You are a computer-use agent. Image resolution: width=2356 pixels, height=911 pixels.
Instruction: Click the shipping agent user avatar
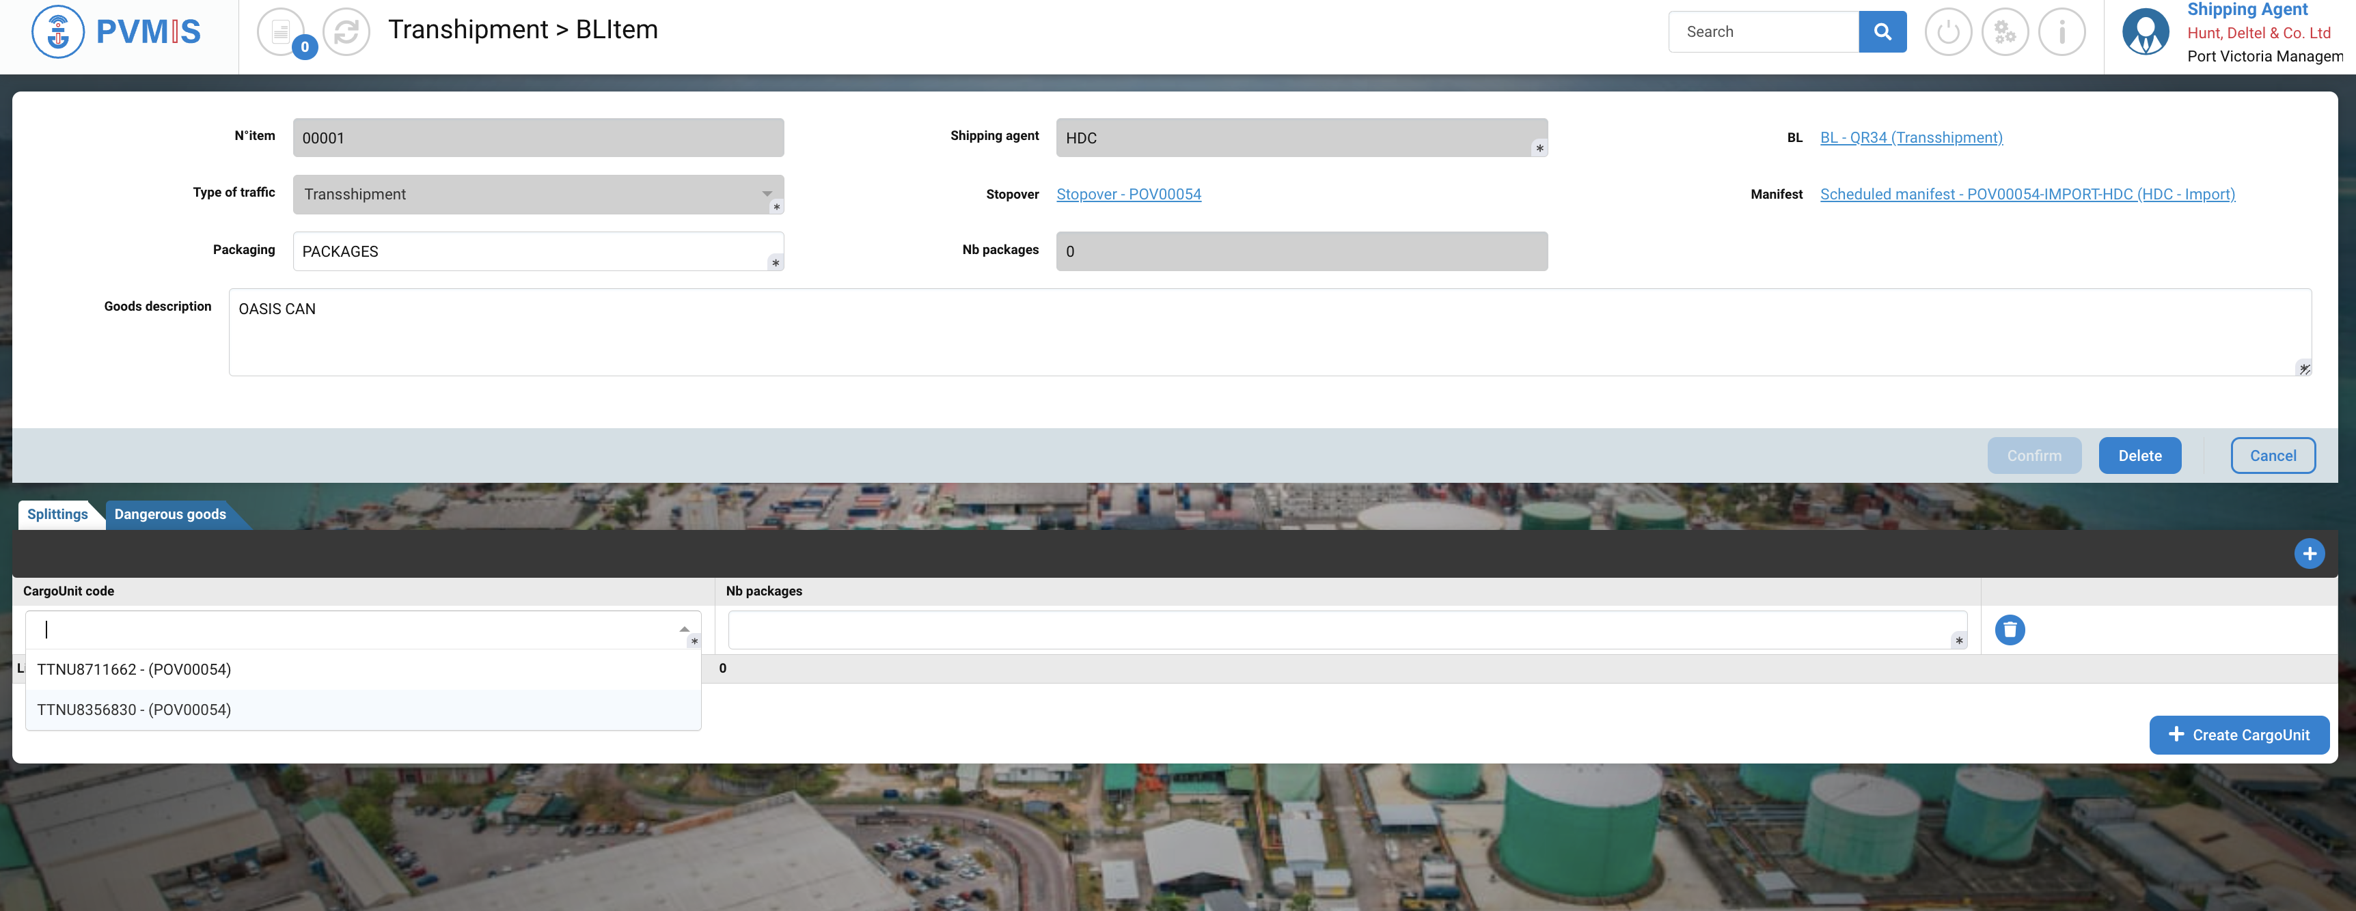tap(2145, 32)
